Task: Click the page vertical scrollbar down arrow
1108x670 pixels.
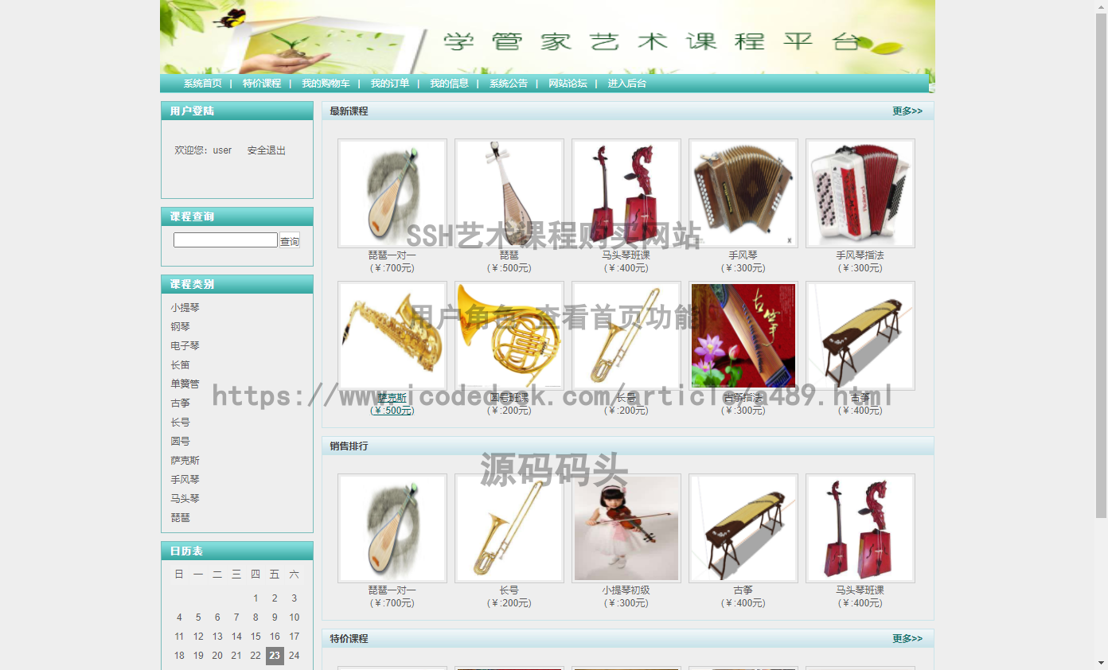Action: click(1101, 663)
